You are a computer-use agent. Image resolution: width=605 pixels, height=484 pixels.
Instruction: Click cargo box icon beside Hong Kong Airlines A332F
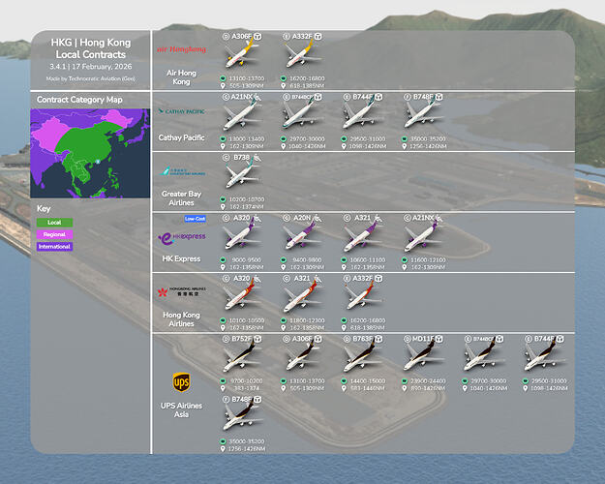(x=378, y=278)
